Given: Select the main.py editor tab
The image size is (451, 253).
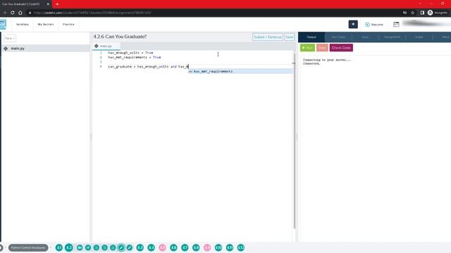Looking at the screenshot, I should tap(106, 46).
